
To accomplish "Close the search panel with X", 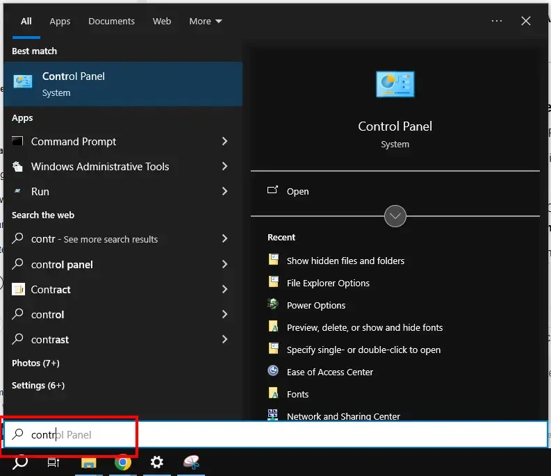I will pyautogui.click(x=526, y=21).
